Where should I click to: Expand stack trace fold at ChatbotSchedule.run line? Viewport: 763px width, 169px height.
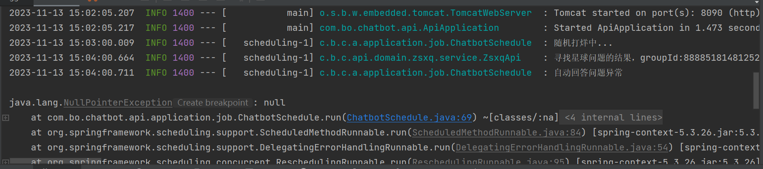(x=5, y=118)
